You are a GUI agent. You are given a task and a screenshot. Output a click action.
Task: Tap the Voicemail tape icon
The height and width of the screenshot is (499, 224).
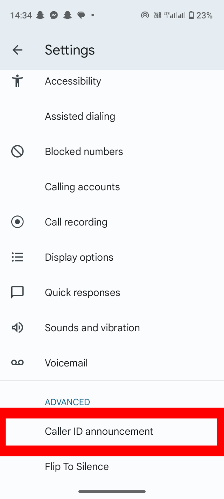click(x=17, y=363)
